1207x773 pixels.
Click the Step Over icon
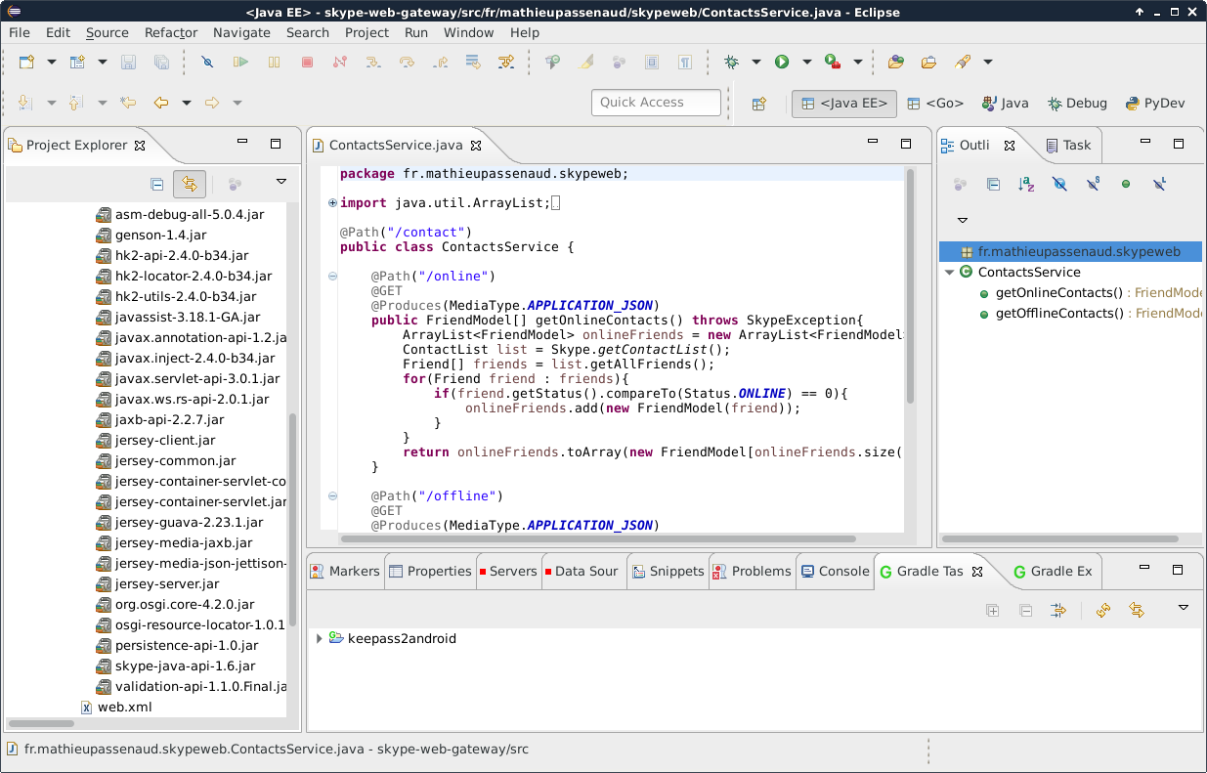click(407, 62)
